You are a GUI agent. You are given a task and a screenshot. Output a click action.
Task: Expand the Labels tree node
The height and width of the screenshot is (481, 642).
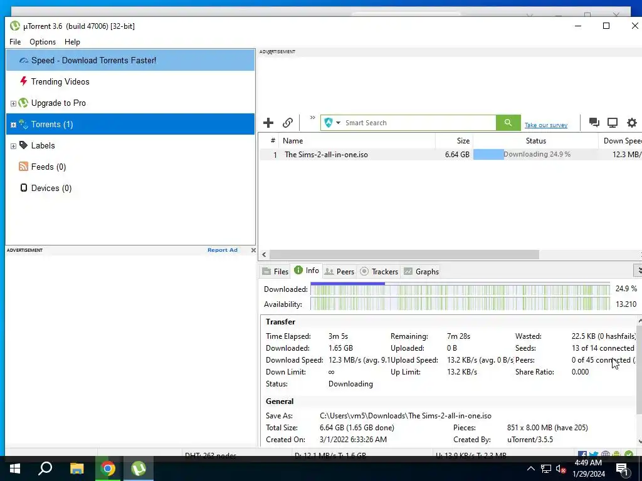13,146
